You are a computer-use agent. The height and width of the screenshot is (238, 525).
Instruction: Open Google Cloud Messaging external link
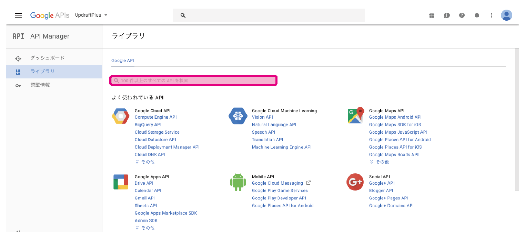(277, 183)
